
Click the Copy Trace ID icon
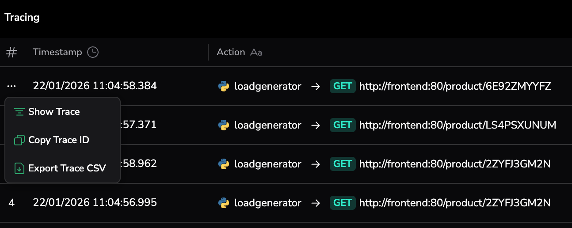tap(19, 140)
